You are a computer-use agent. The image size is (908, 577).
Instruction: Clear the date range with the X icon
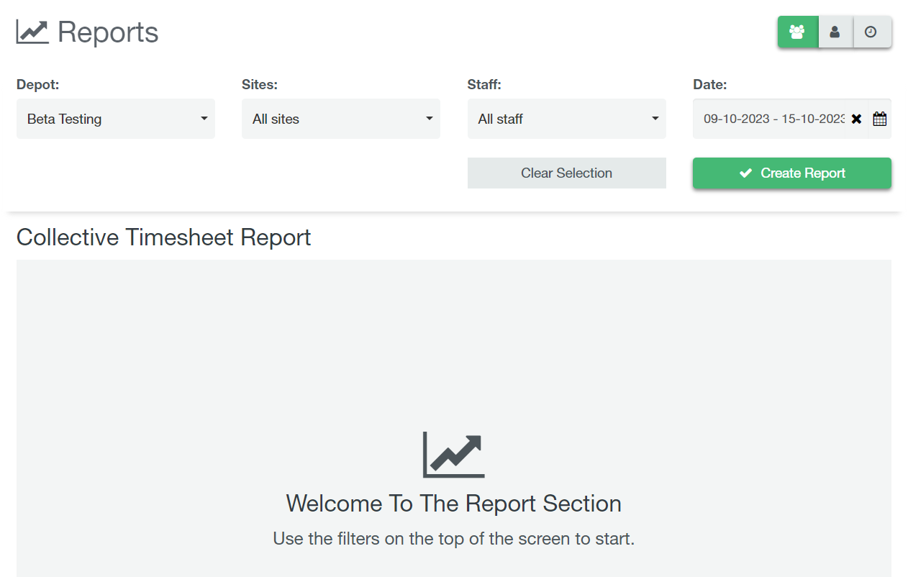point(856,119)
